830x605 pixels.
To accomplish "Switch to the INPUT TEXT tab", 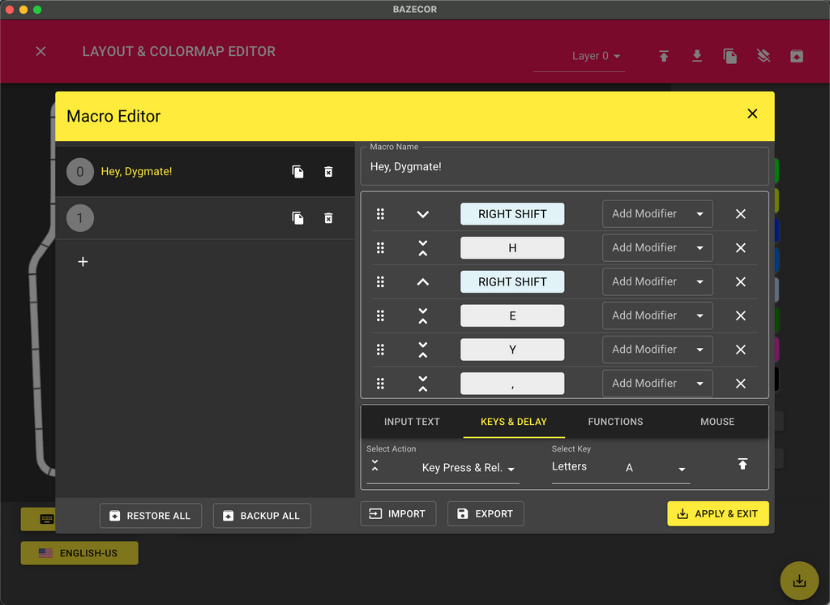I will [x=412, y=422].
